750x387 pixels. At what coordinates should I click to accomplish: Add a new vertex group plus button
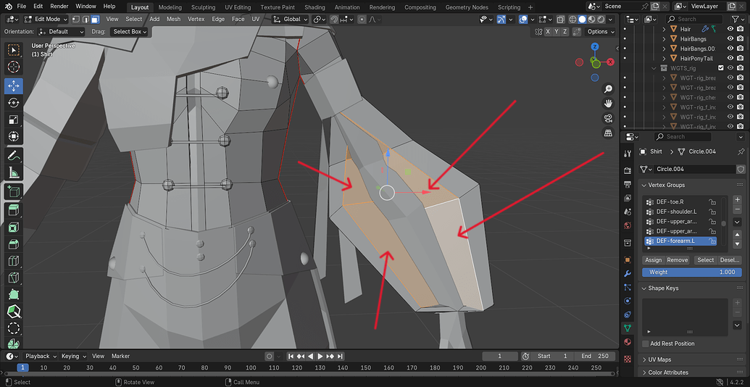737,199
